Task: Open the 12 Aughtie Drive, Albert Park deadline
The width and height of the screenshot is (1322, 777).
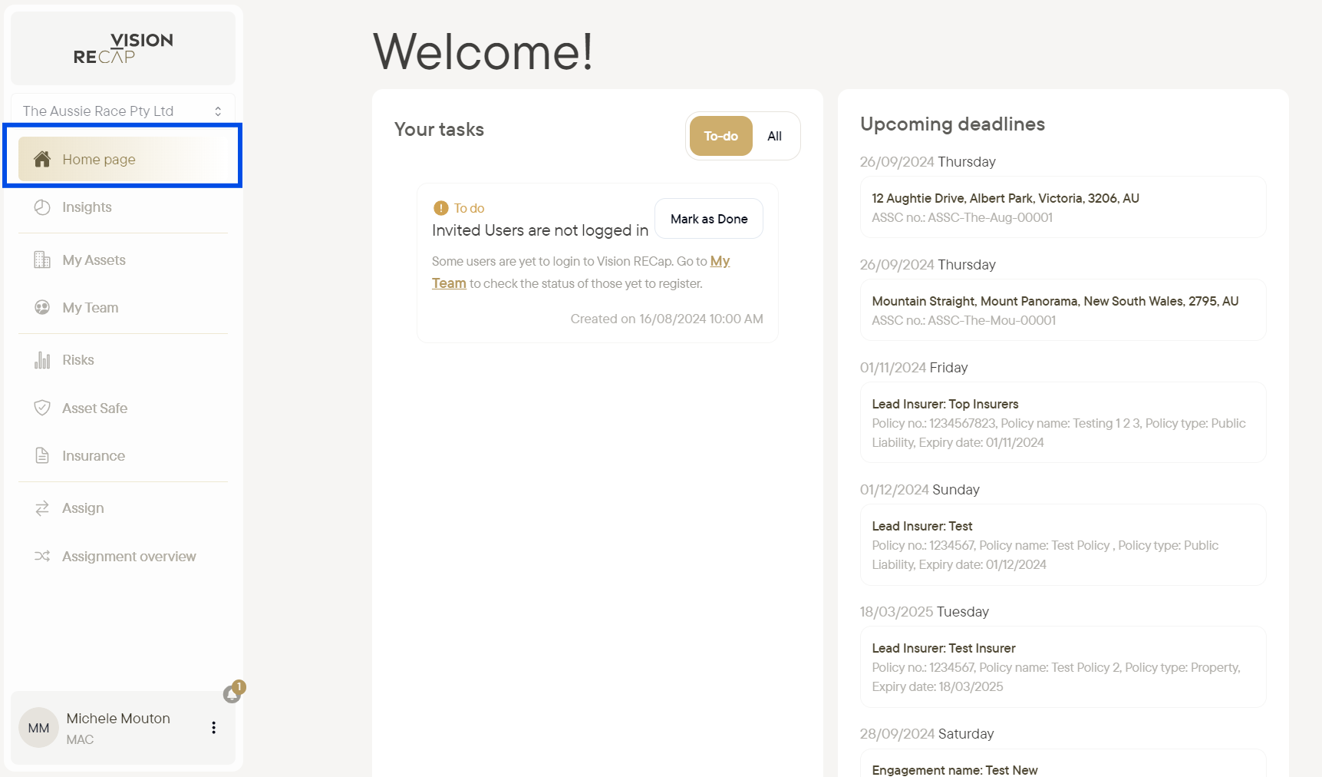Action: (1063, 207)
